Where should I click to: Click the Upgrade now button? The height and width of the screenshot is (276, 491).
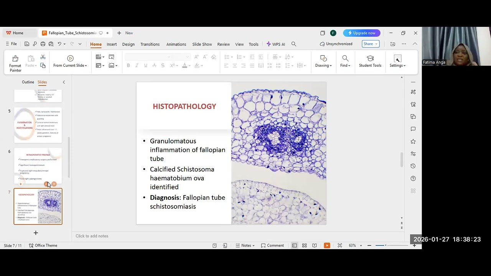[362, 33]
